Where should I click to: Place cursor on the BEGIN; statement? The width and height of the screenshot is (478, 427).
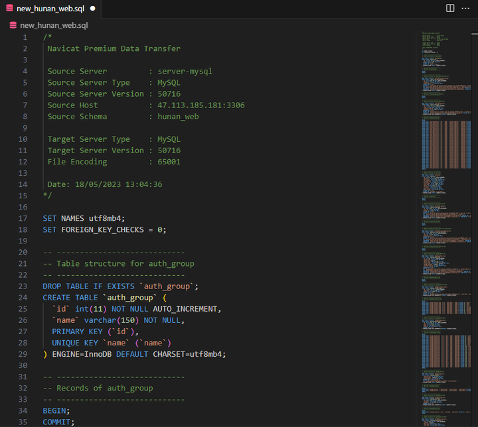[x=56, y=411]
